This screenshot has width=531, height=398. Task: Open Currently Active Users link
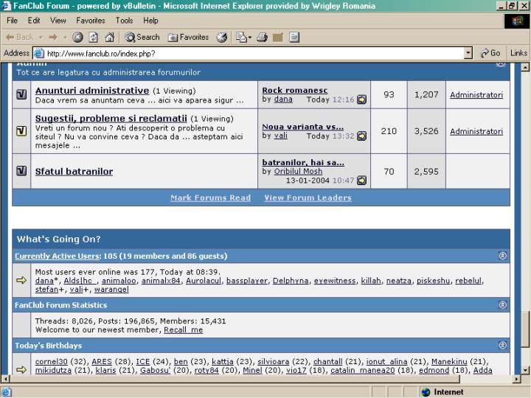coord(58,256)
